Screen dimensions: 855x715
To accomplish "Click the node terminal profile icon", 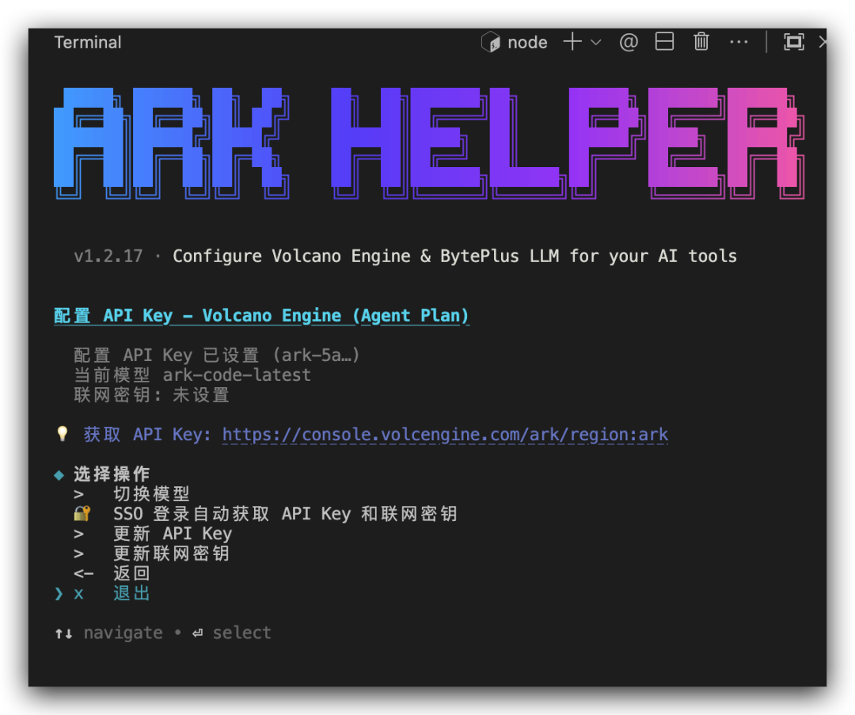I will pos(490,42).
